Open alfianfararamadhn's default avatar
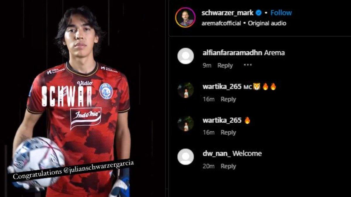Image resolution: width=351 pixels, height=197 pixels. 185,56
